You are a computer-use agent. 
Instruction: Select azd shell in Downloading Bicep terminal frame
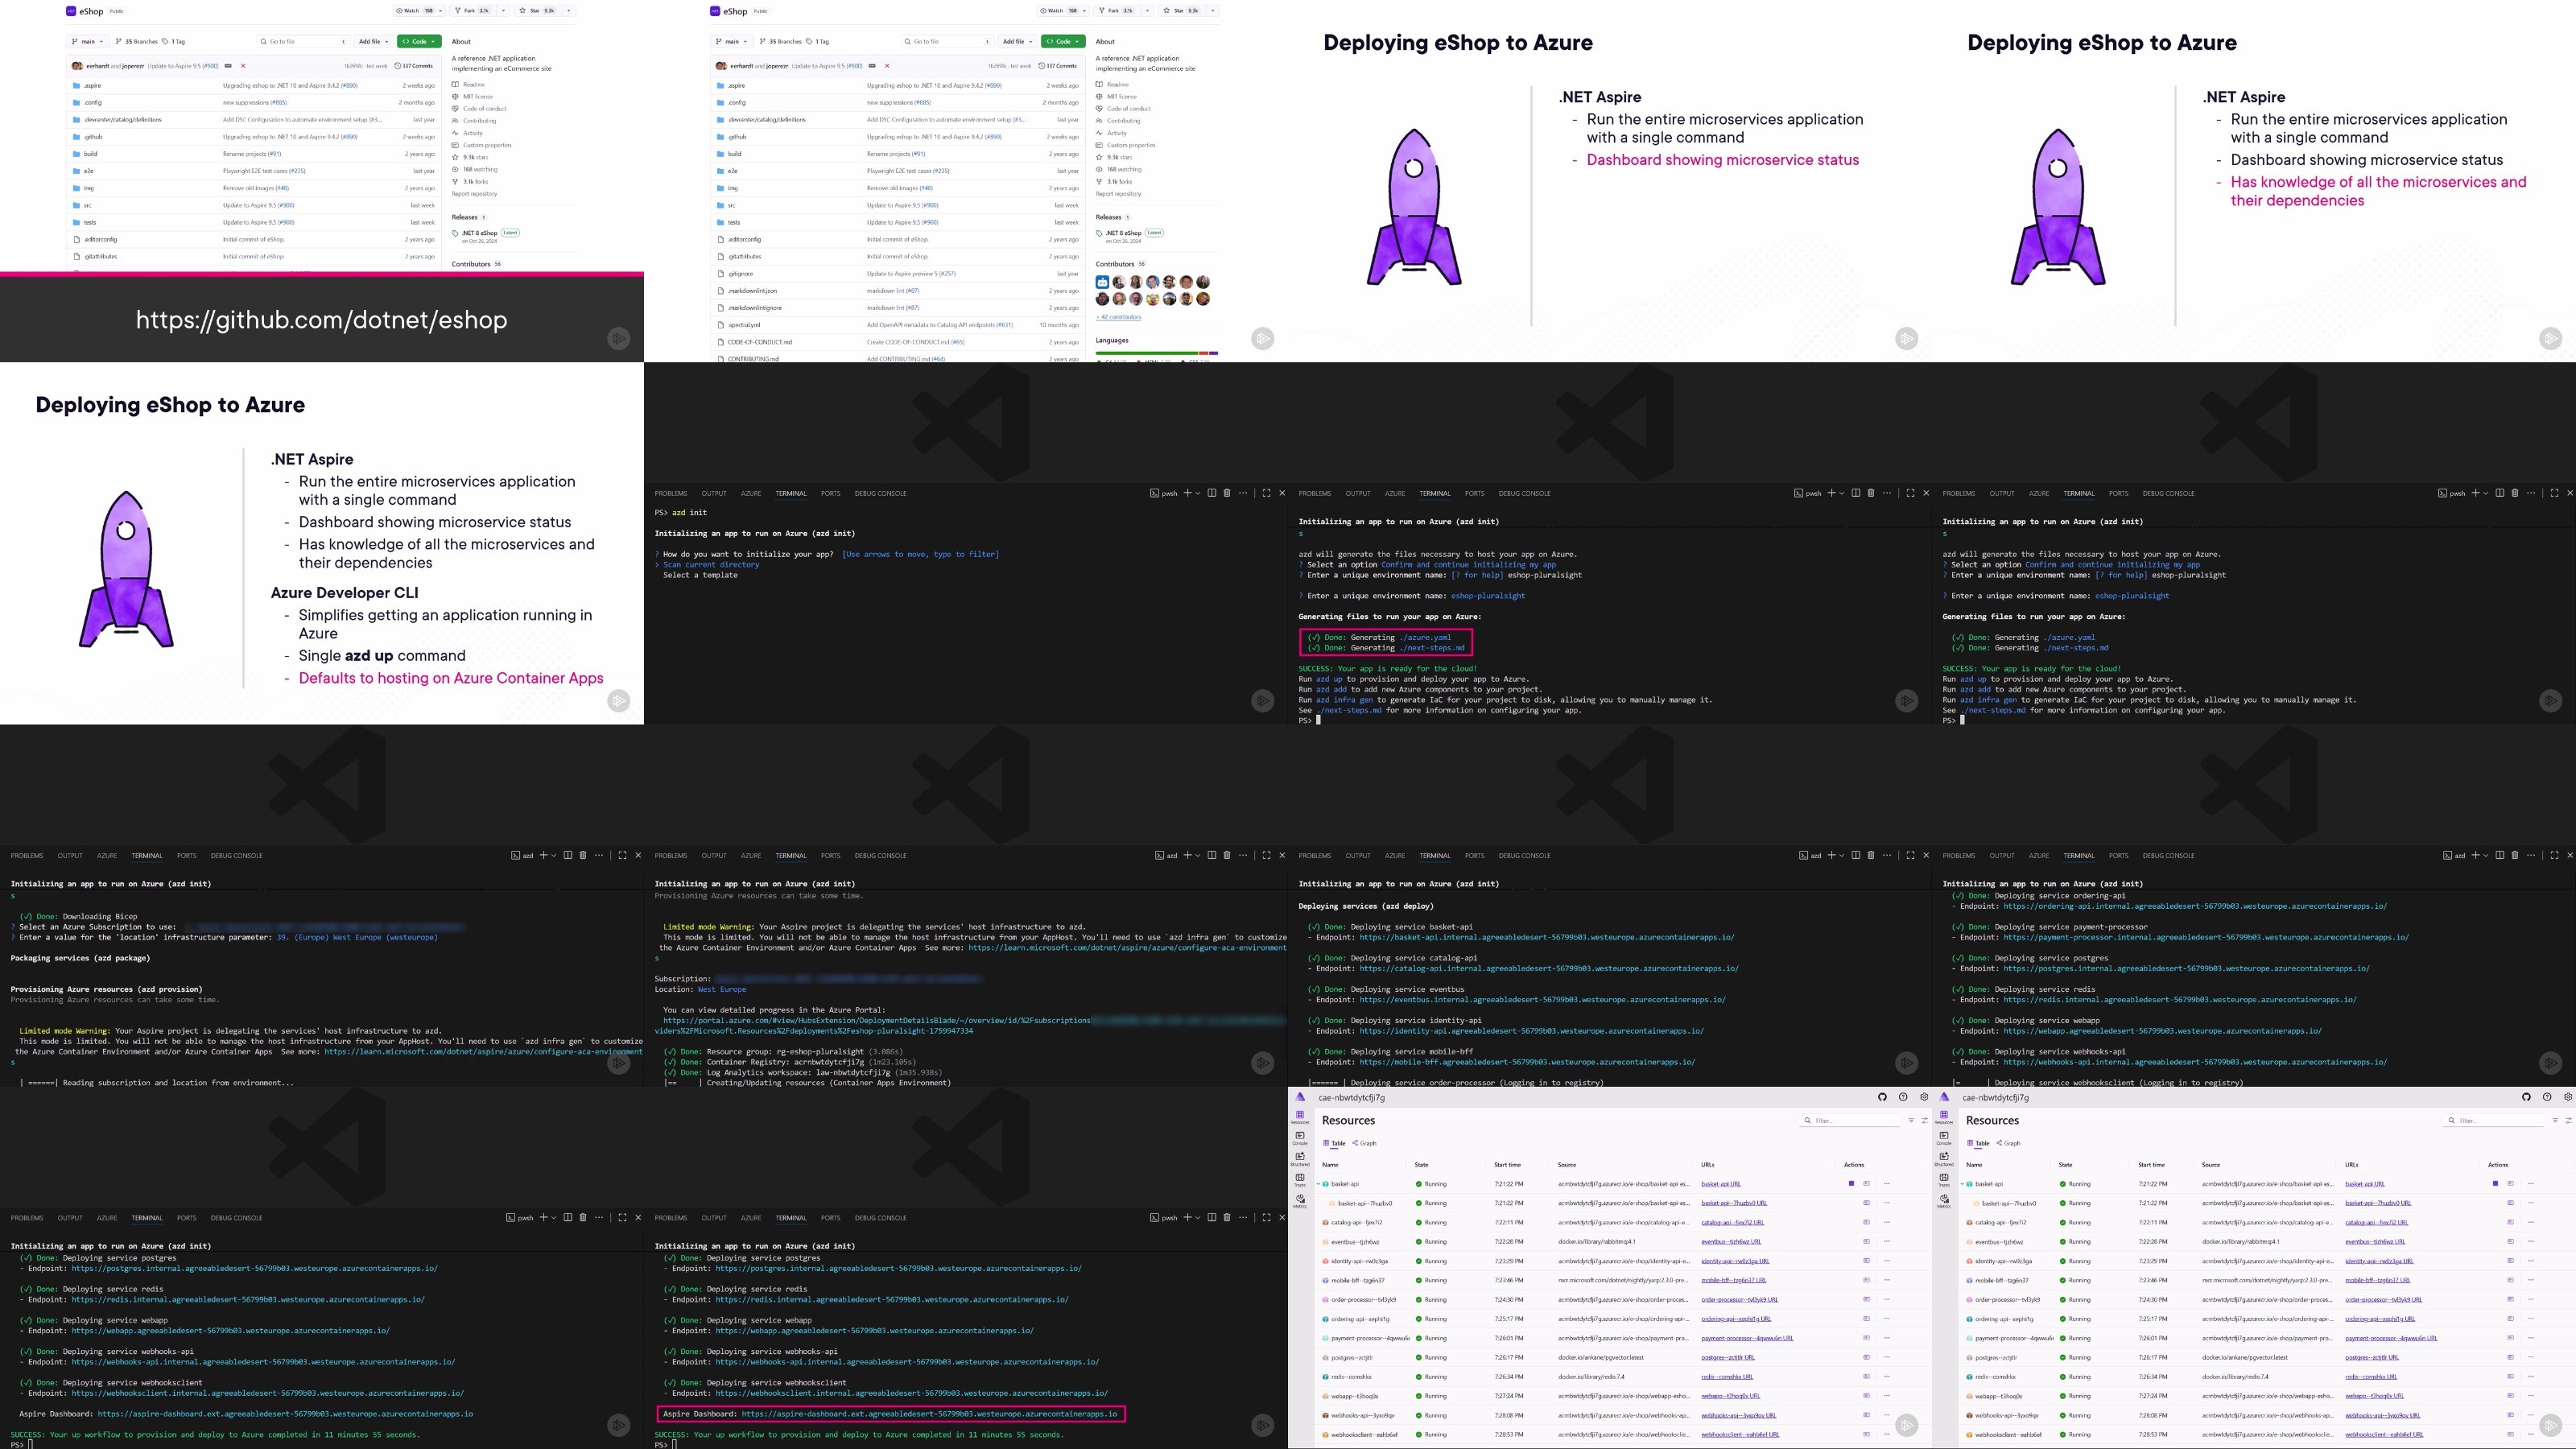coord(522,856)
